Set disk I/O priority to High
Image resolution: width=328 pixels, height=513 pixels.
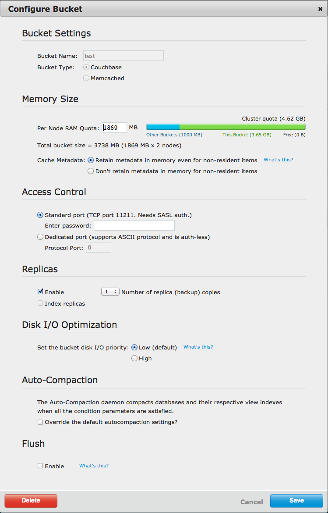tap(134, 358)
